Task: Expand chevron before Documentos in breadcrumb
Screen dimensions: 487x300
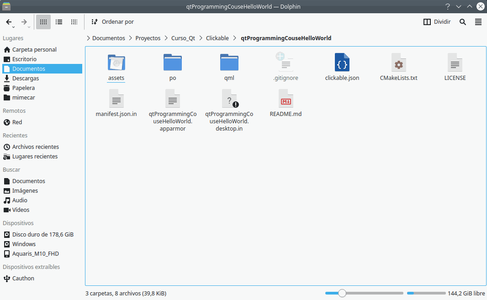Action: [x=88, y=38]
